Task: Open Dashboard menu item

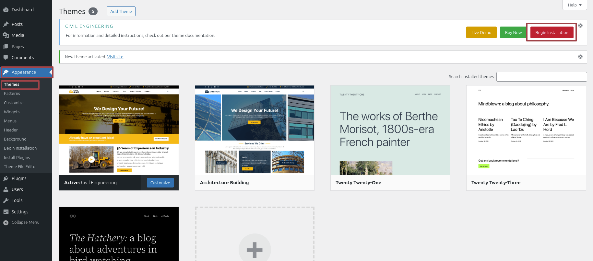Action: [23, 10]
